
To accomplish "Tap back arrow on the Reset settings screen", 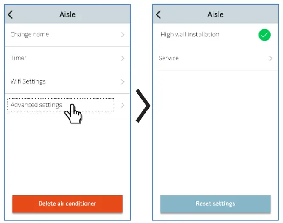I will point(158,14).
